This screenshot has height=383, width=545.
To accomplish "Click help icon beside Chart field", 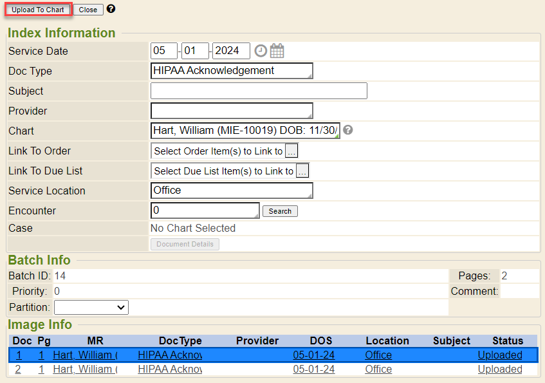I will coord(348,130).
